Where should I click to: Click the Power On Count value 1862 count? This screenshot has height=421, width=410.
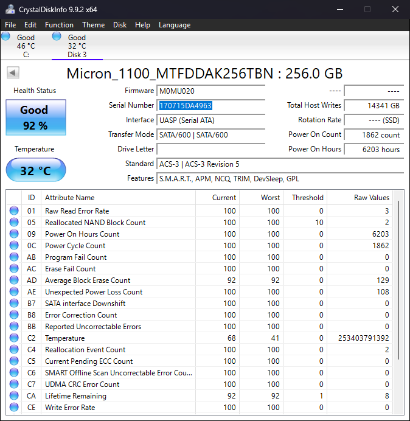pos(374,135)
